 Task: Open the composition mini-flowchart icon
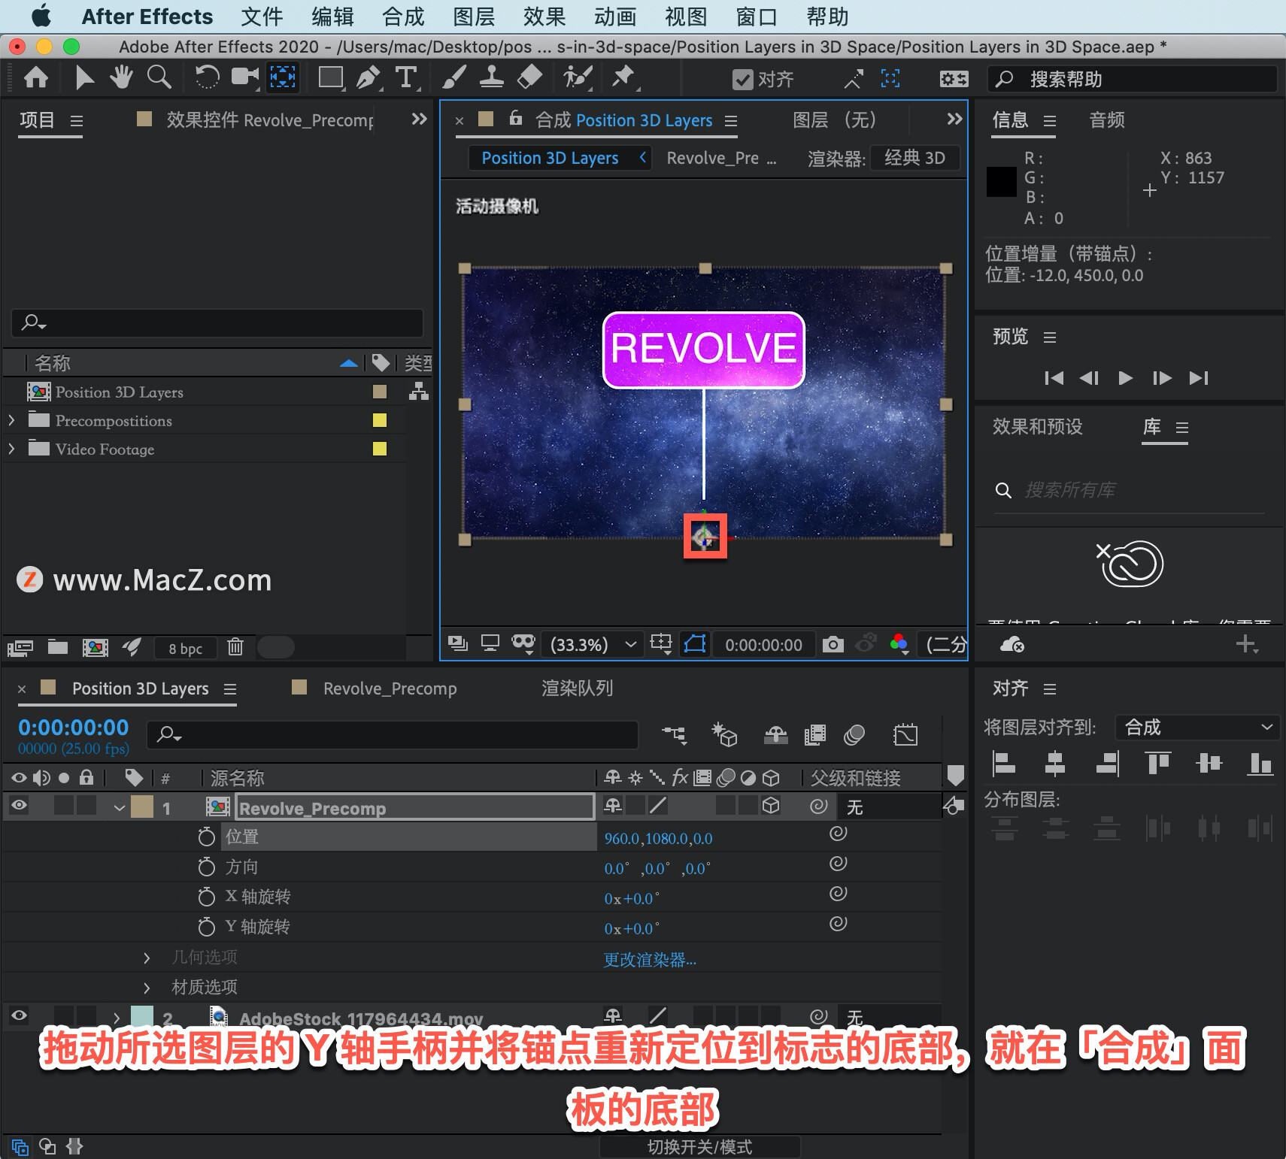tap(674, 734)
